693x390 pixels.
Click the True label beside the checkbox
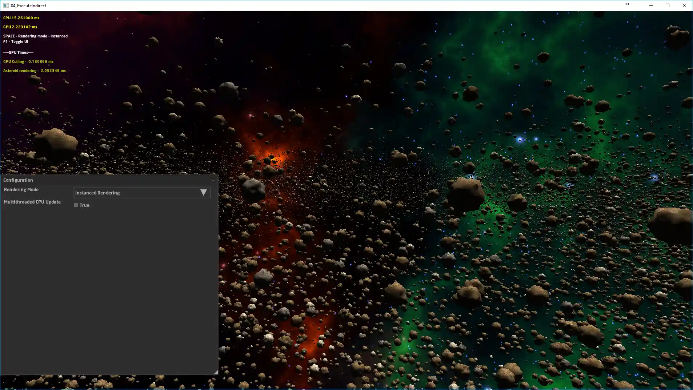click(84, 205)
